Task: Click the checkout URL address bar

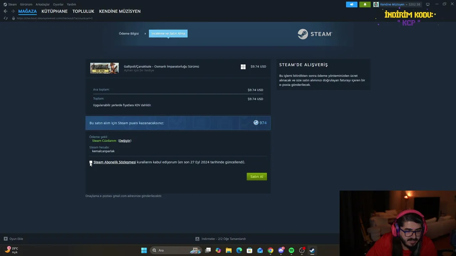Action: tap(55, 18)
